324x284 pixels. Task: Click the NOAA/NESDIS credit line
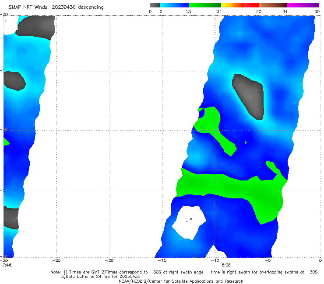181,281
